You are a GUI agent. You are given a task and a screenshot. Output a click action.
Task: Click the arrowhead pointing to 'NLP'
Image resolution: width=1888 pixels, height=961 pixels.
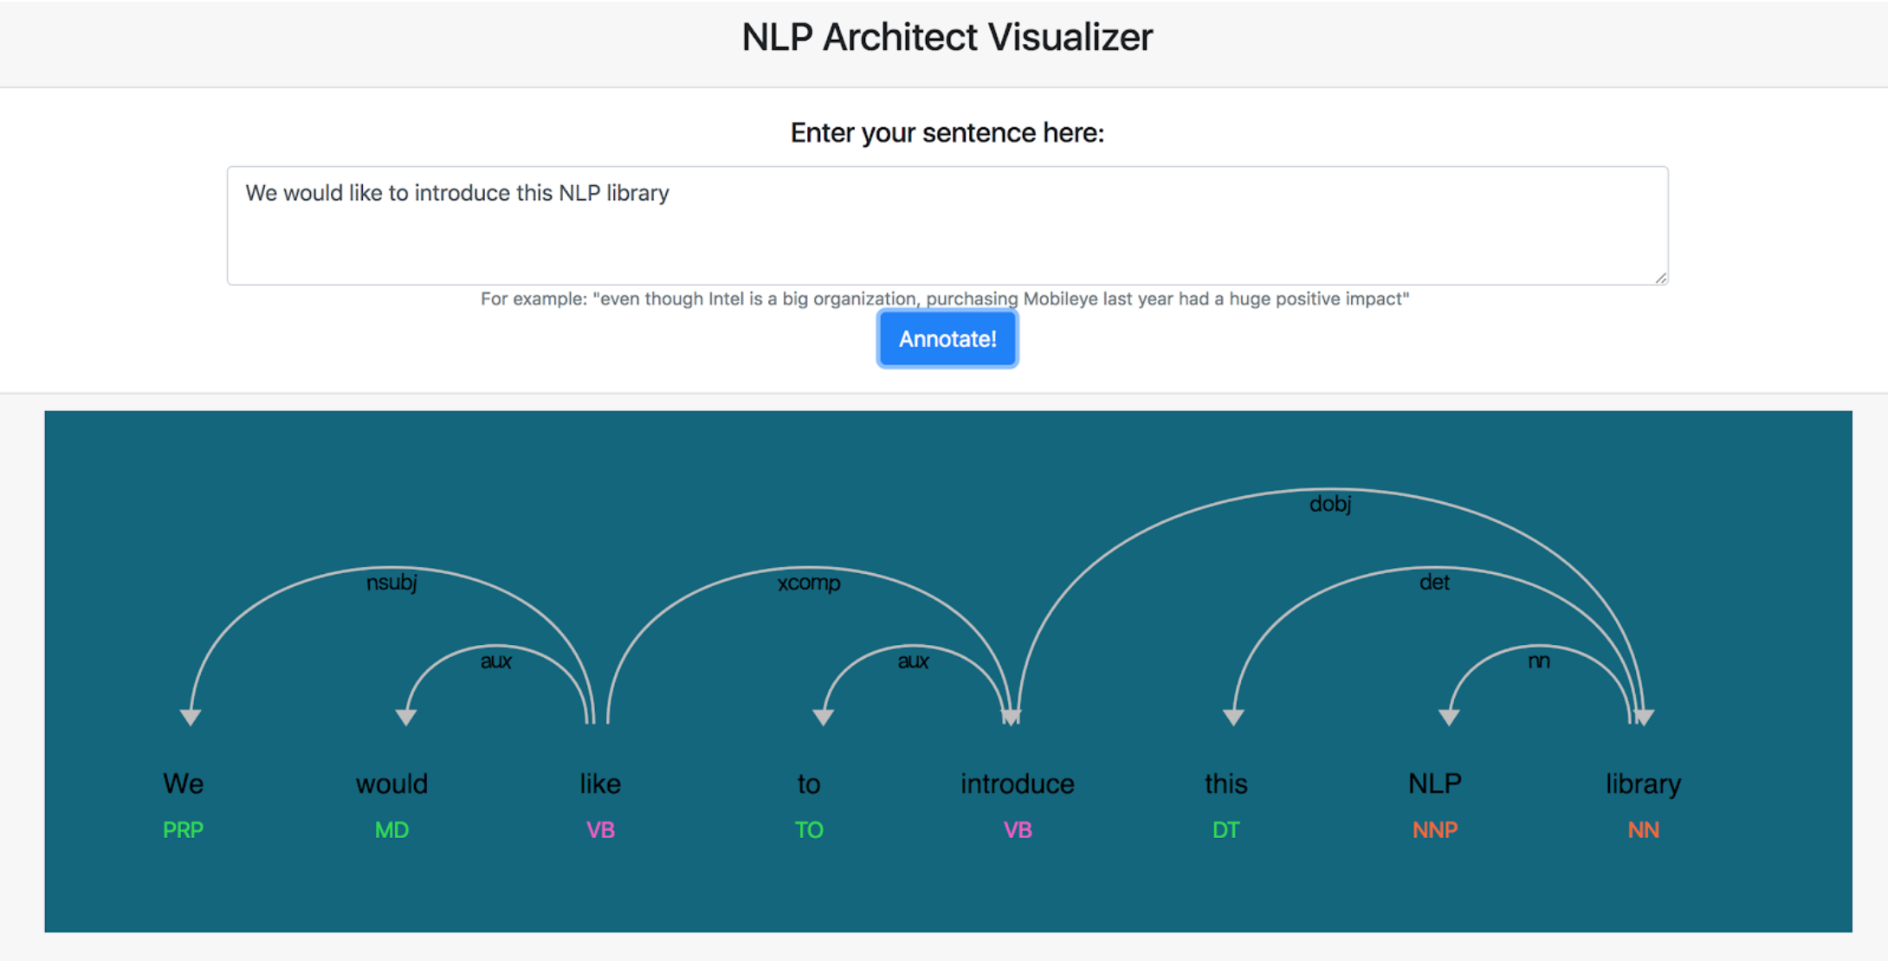pyautogui.click(x=1449, y=717)
